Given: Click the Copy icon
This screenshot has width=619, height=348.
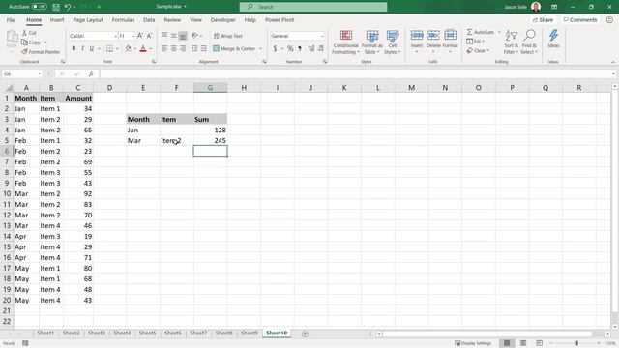Looking at the screenshot, I should (x=25, y=43).
